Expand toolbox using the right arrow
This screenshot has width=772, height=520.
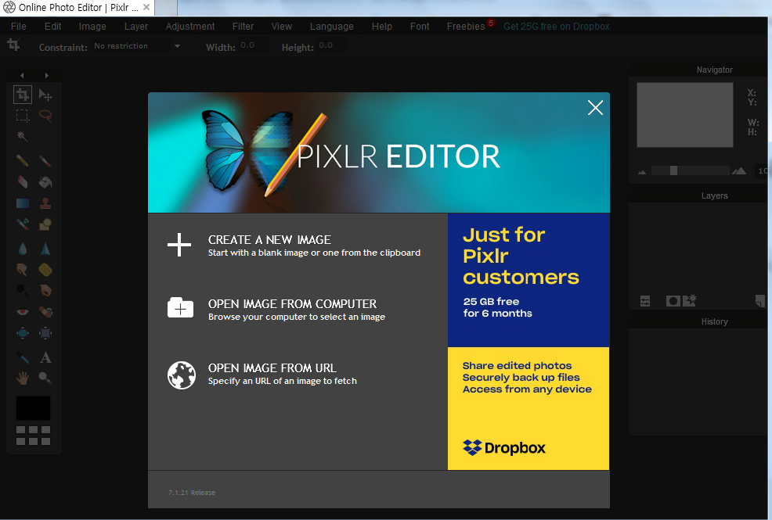coord(46,75)
